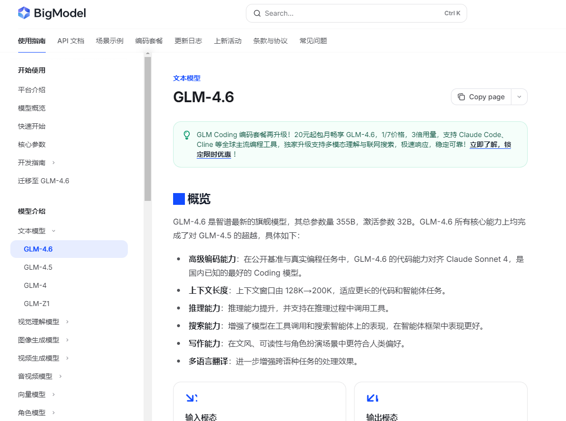The image size is (566, 421).
Task: Click the 概览 section heading
Action: [199, 199]
